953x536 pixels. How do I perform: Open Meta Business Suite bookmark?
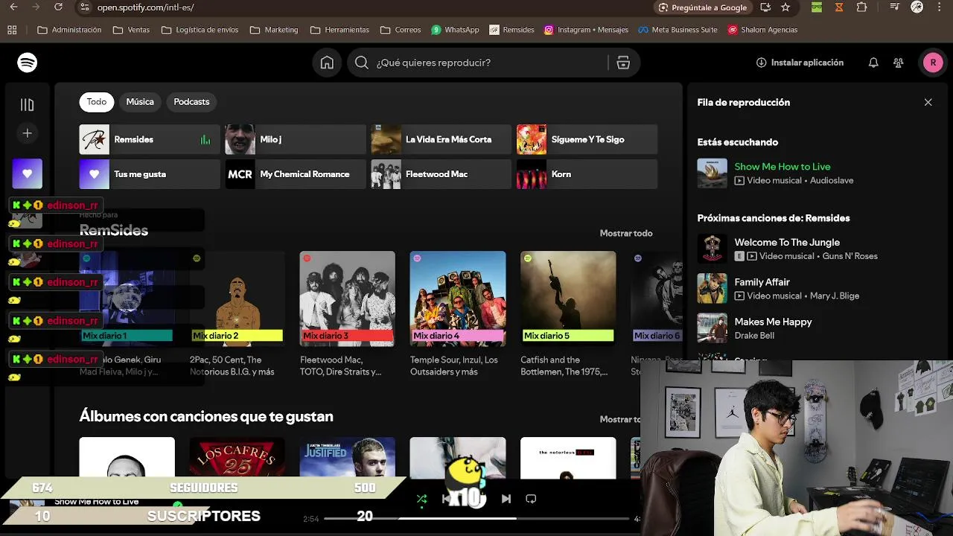pos(678,30)
